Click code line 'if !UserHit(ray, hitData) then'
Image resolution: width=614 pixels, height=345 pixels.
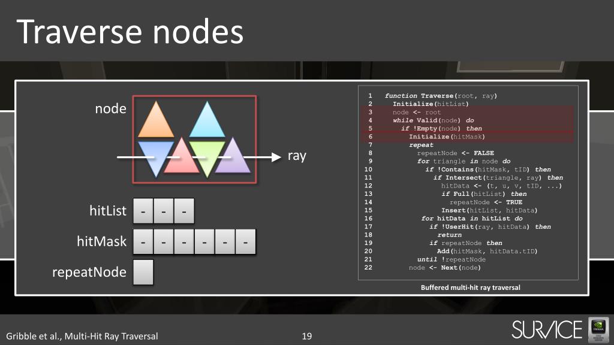(x=490, y=227)
